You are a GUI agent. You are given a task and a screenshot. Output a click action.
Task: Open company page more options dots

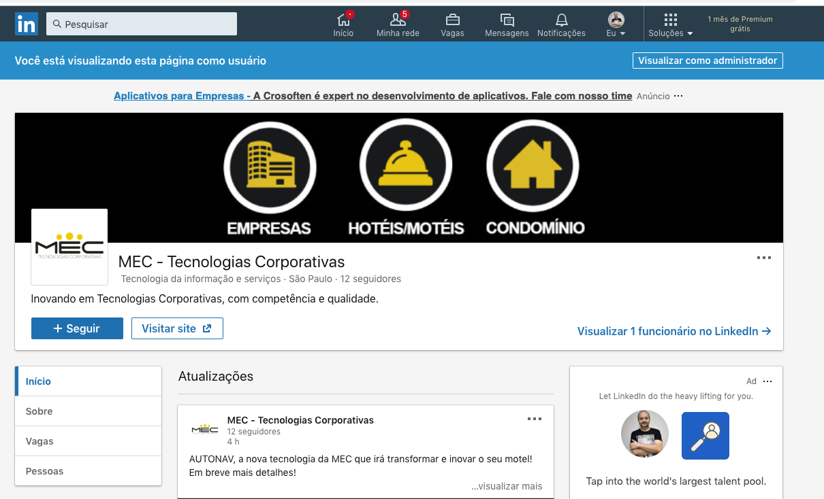point(763,258)
